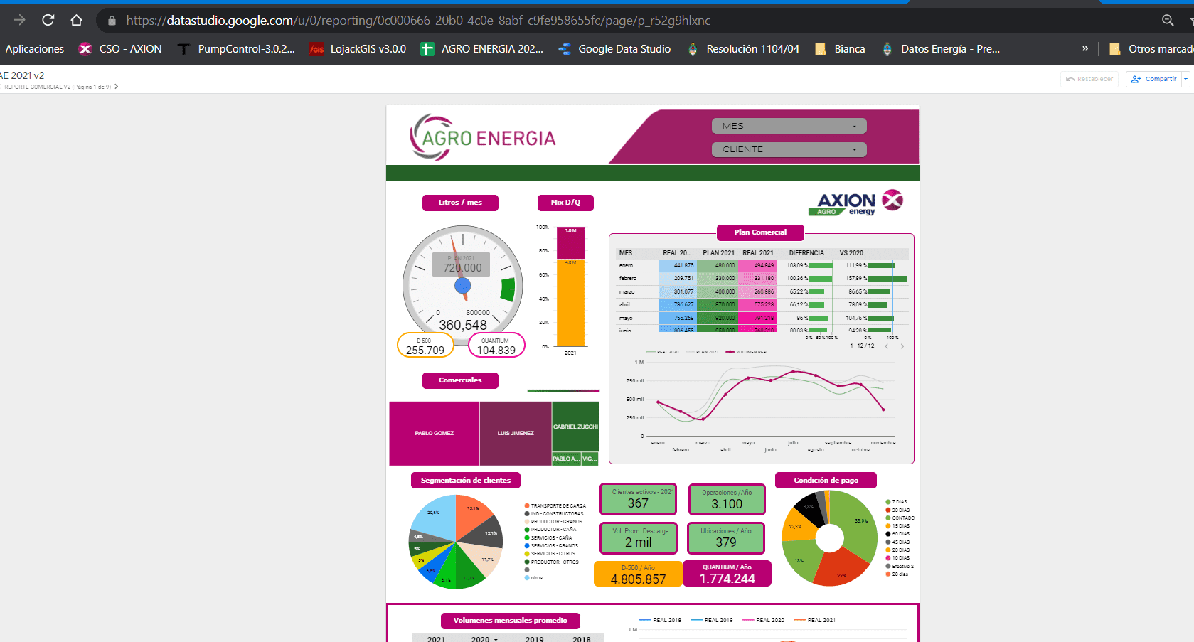1194x642 pixels.
Task: Click the Restablecer button
Action: pyautogui.click(x=1089, y=79)
